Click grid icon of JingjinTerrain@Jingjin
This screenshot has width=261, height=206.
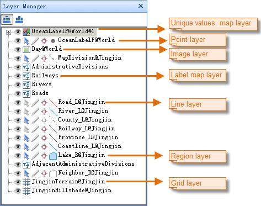tap(26, 182)
